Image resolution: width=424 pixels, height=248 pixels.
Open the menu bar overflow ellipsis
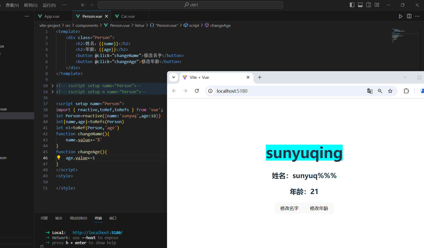[x=65, y=5]
